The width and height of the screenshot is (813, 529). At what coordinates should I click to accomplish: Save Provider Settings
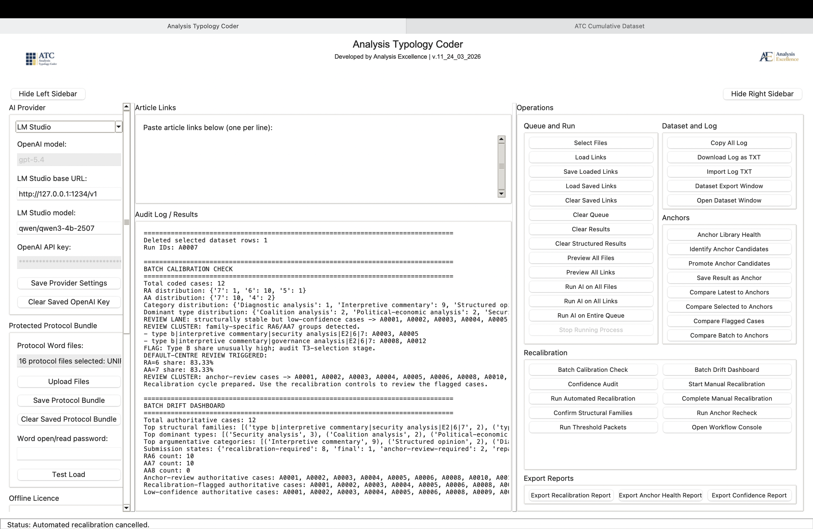pos(69,283)
